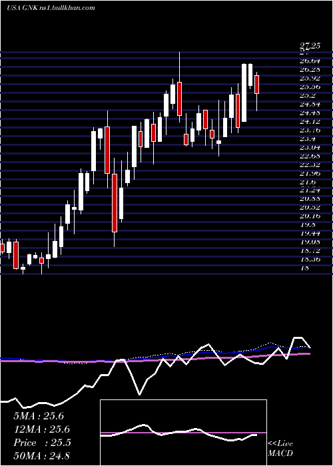Select the 12MA : 25.6 readout
This screenshot has width=333, height=466.
click(42, 429)
